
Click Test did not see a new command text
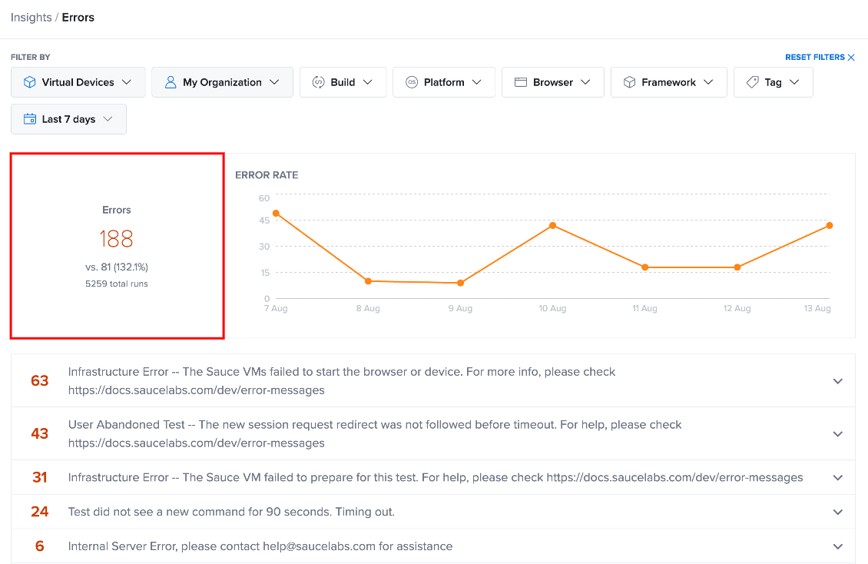231,512
